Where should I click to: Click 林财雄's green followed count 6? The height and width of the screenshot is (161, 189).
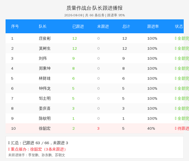(73, 79)
